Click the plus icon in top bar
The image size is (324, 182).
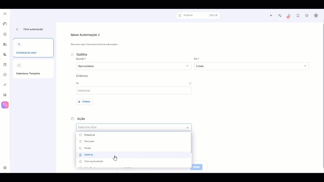271,15
